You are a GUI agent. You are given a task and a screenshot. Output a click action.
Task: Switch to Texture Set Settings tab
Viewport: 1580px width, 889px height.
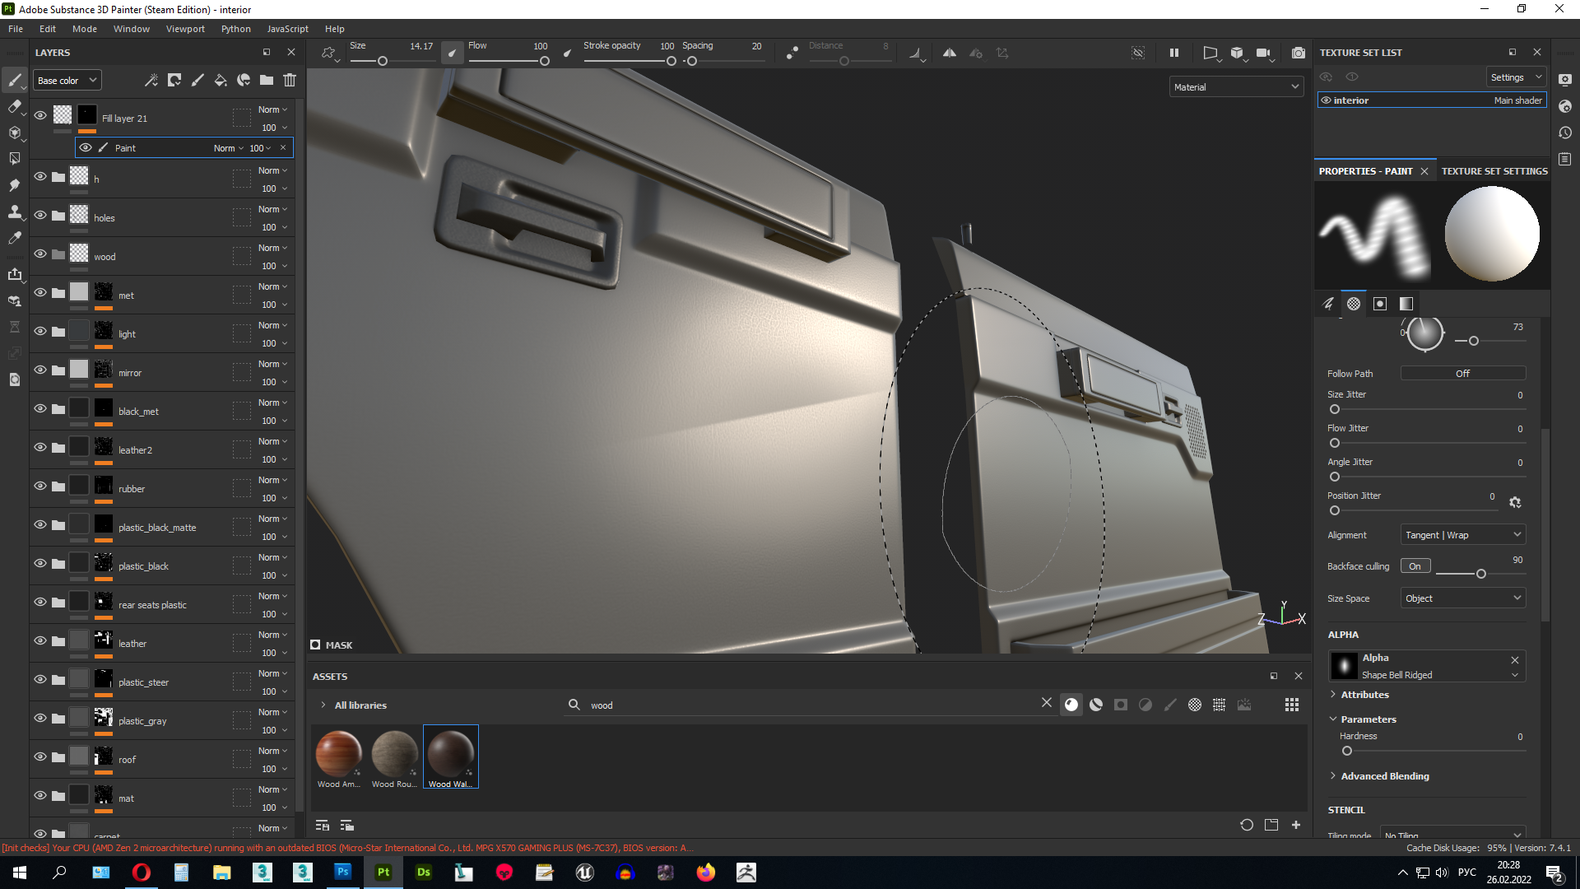pyautogui.click(x=1494, y=171)
